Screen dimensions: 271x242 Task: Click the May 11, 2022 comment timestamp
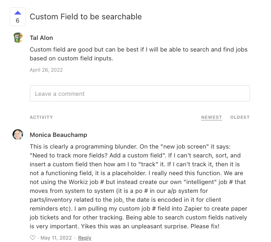[56, 238]
